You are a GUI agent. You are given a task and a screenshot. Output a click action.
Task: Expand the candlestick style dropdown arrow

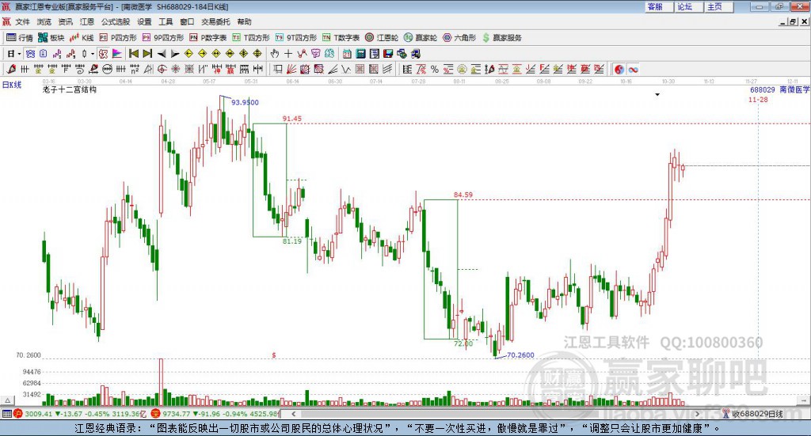tap(93, 54)
